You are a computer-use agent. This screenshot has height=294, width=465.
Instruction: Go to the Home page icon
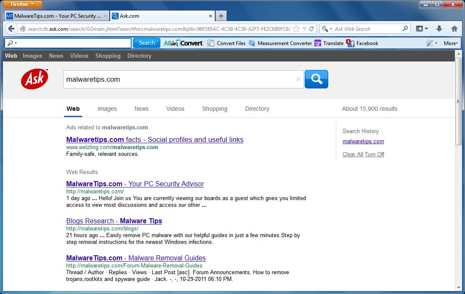click(454, 29)
